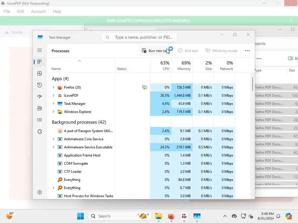Image resolution: width=298 pixels, height=223 pixels.
Task: Sort processes by the CPU column
Action: (x=161, y=65)
